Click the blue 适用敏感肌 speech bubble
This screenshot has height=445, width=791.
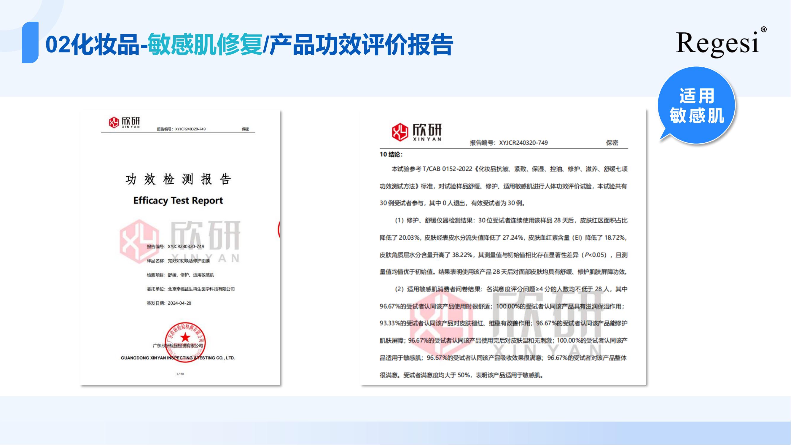697,105
